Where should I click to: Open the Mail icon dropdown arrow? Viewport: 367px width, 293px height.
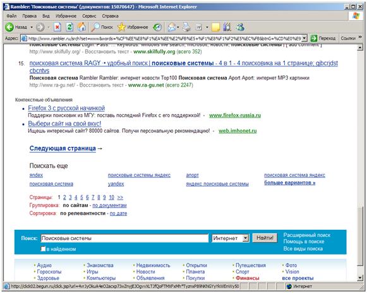[178, 27]
